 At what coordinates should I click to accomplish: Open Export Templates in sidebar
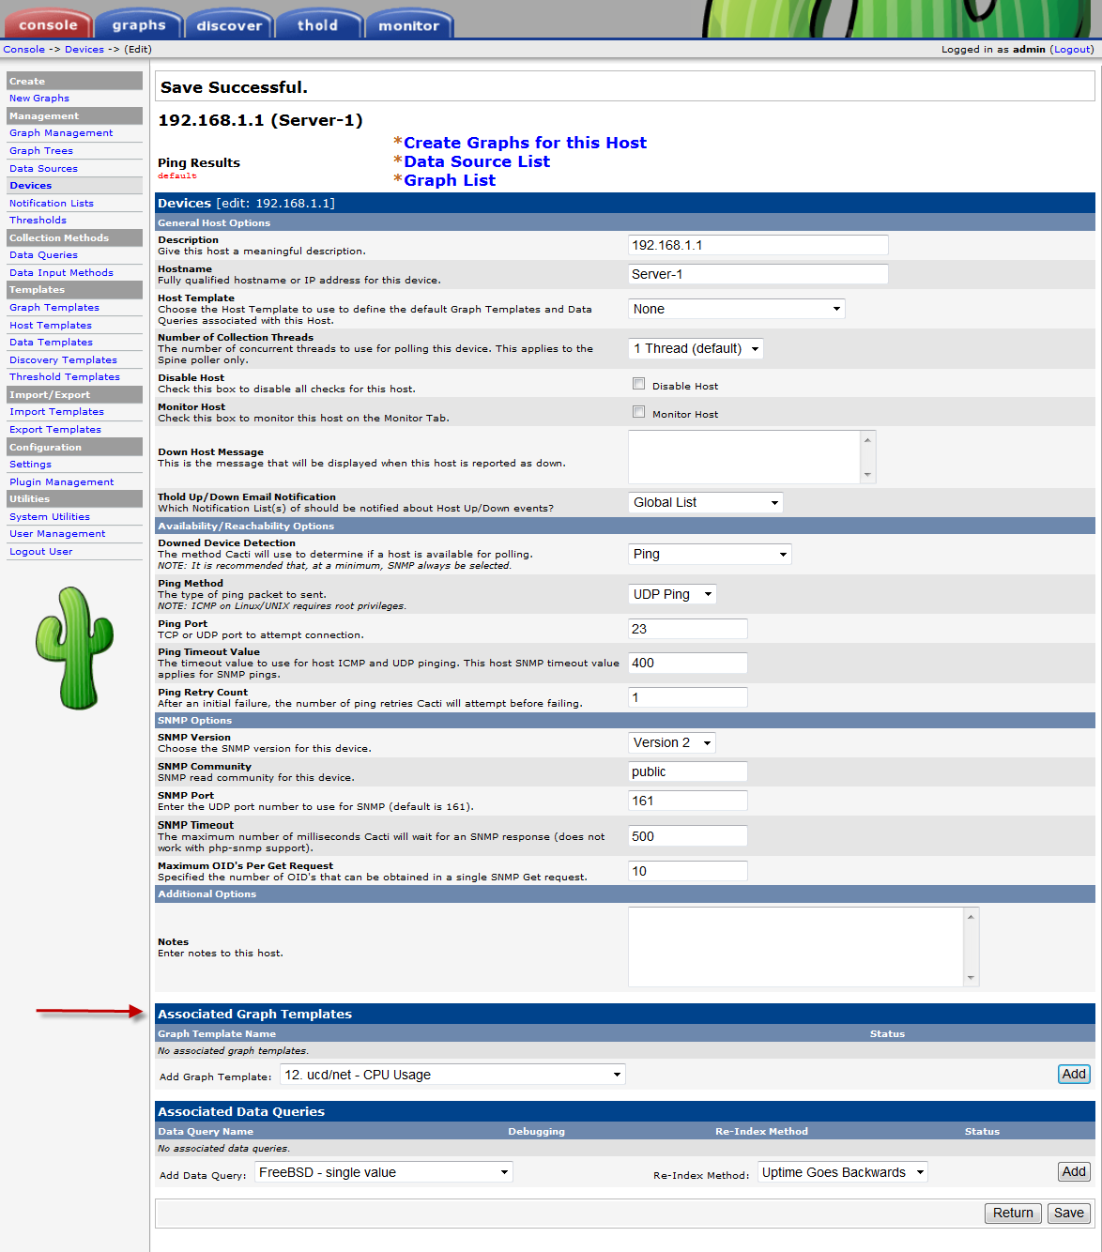point(55,430)
